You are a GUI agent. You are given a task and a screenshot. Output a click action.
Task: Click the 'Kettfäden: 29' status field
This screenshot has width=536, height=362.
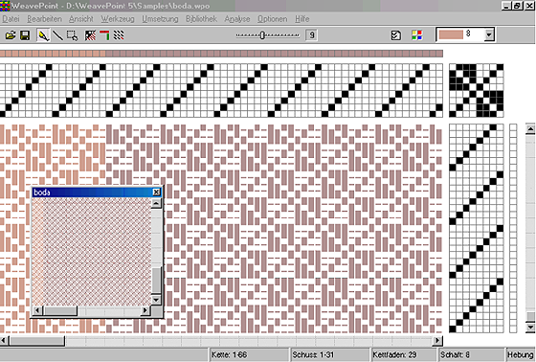(404, 354)
